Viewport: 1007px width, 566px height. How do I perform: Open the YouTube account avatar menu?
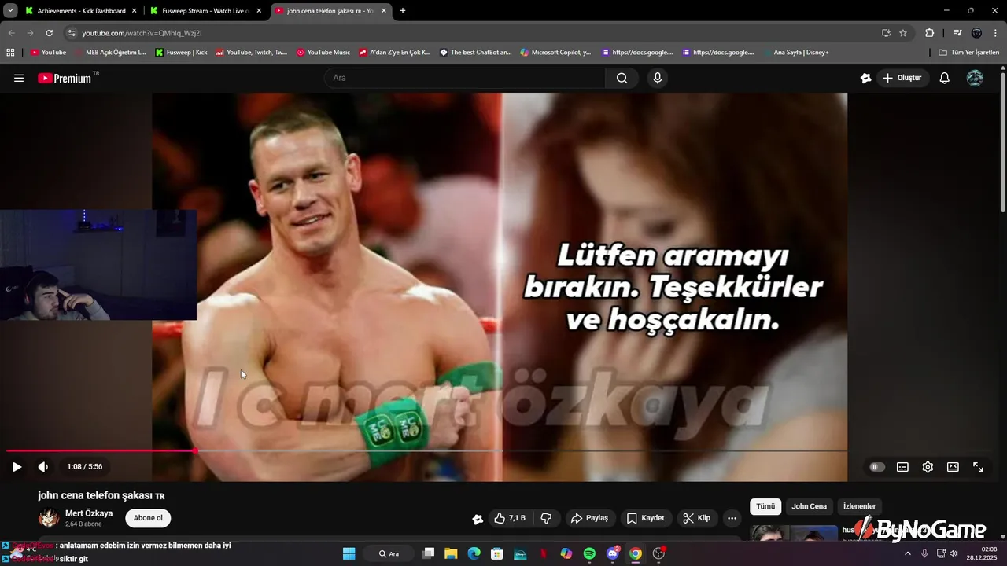[975, 78]
